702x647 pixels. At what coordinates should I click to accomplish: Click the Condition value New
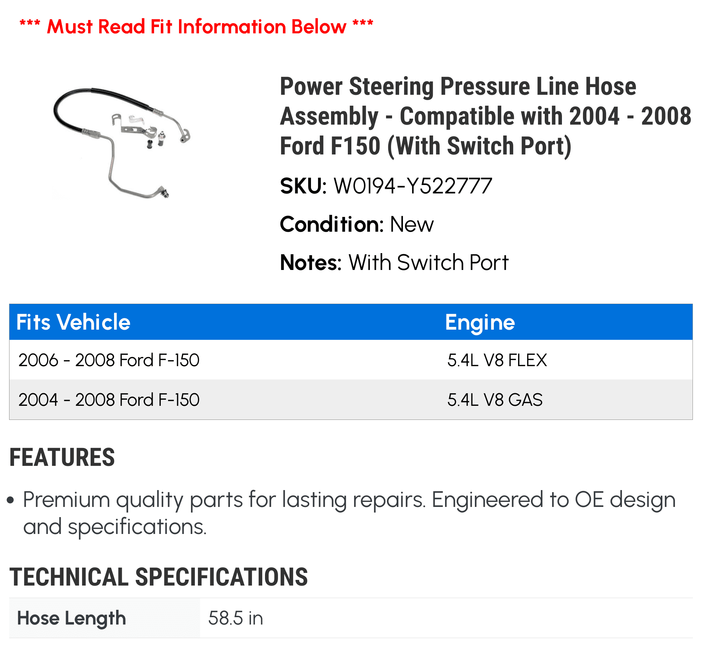(412, 224)
